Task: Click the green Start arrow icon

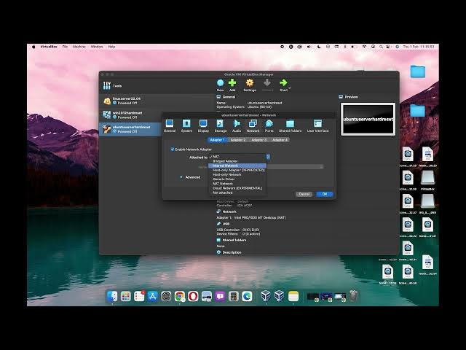Action: click(x=283, y=83)
